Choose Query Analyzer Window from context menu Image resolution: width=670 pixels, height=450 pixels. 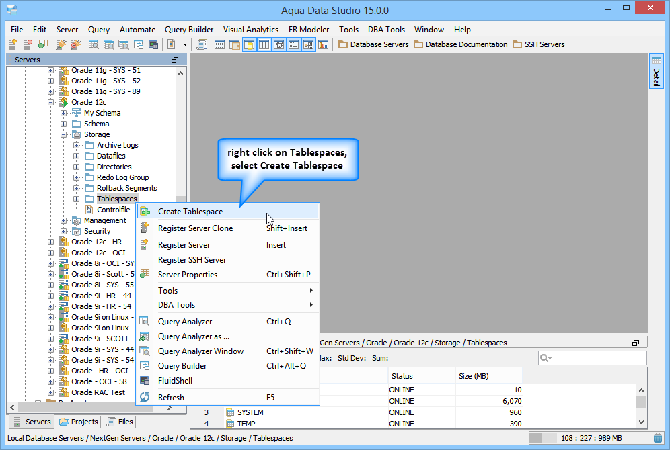[228, 351]
